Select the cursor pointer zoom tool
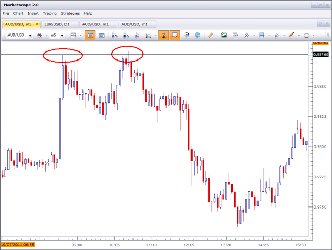The height and width of the screenshot is (250, 332). point(137,35)
